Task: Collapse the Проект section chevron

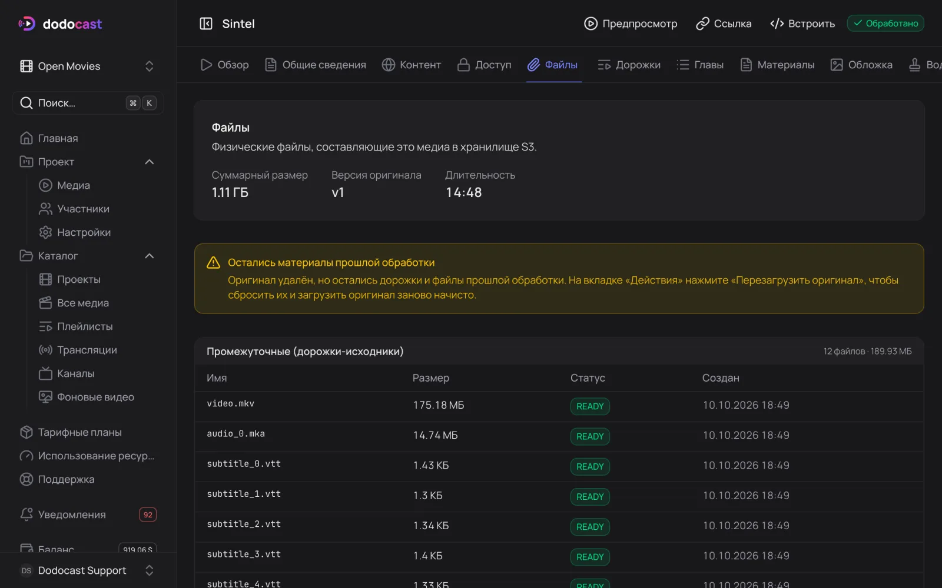Action: (x=150, y=162)
